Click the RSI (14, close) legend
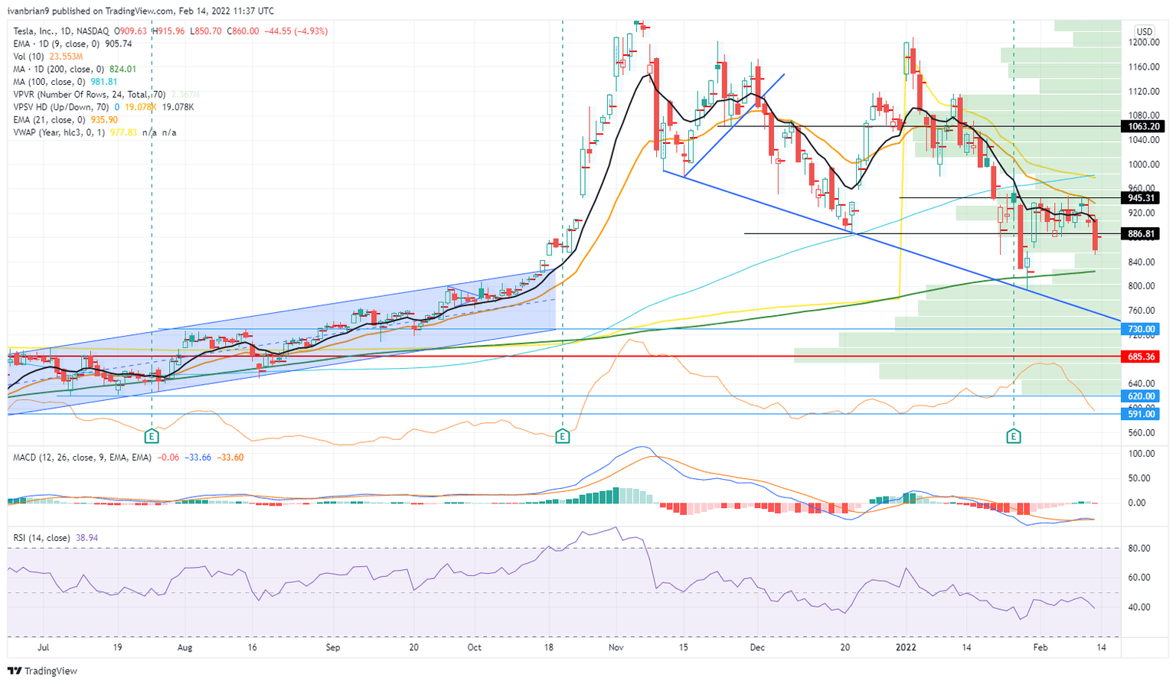The image size is (1176, 684). 55,538
